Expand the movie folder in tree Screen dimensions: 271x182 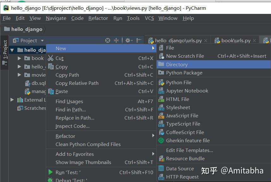point(19,75)
